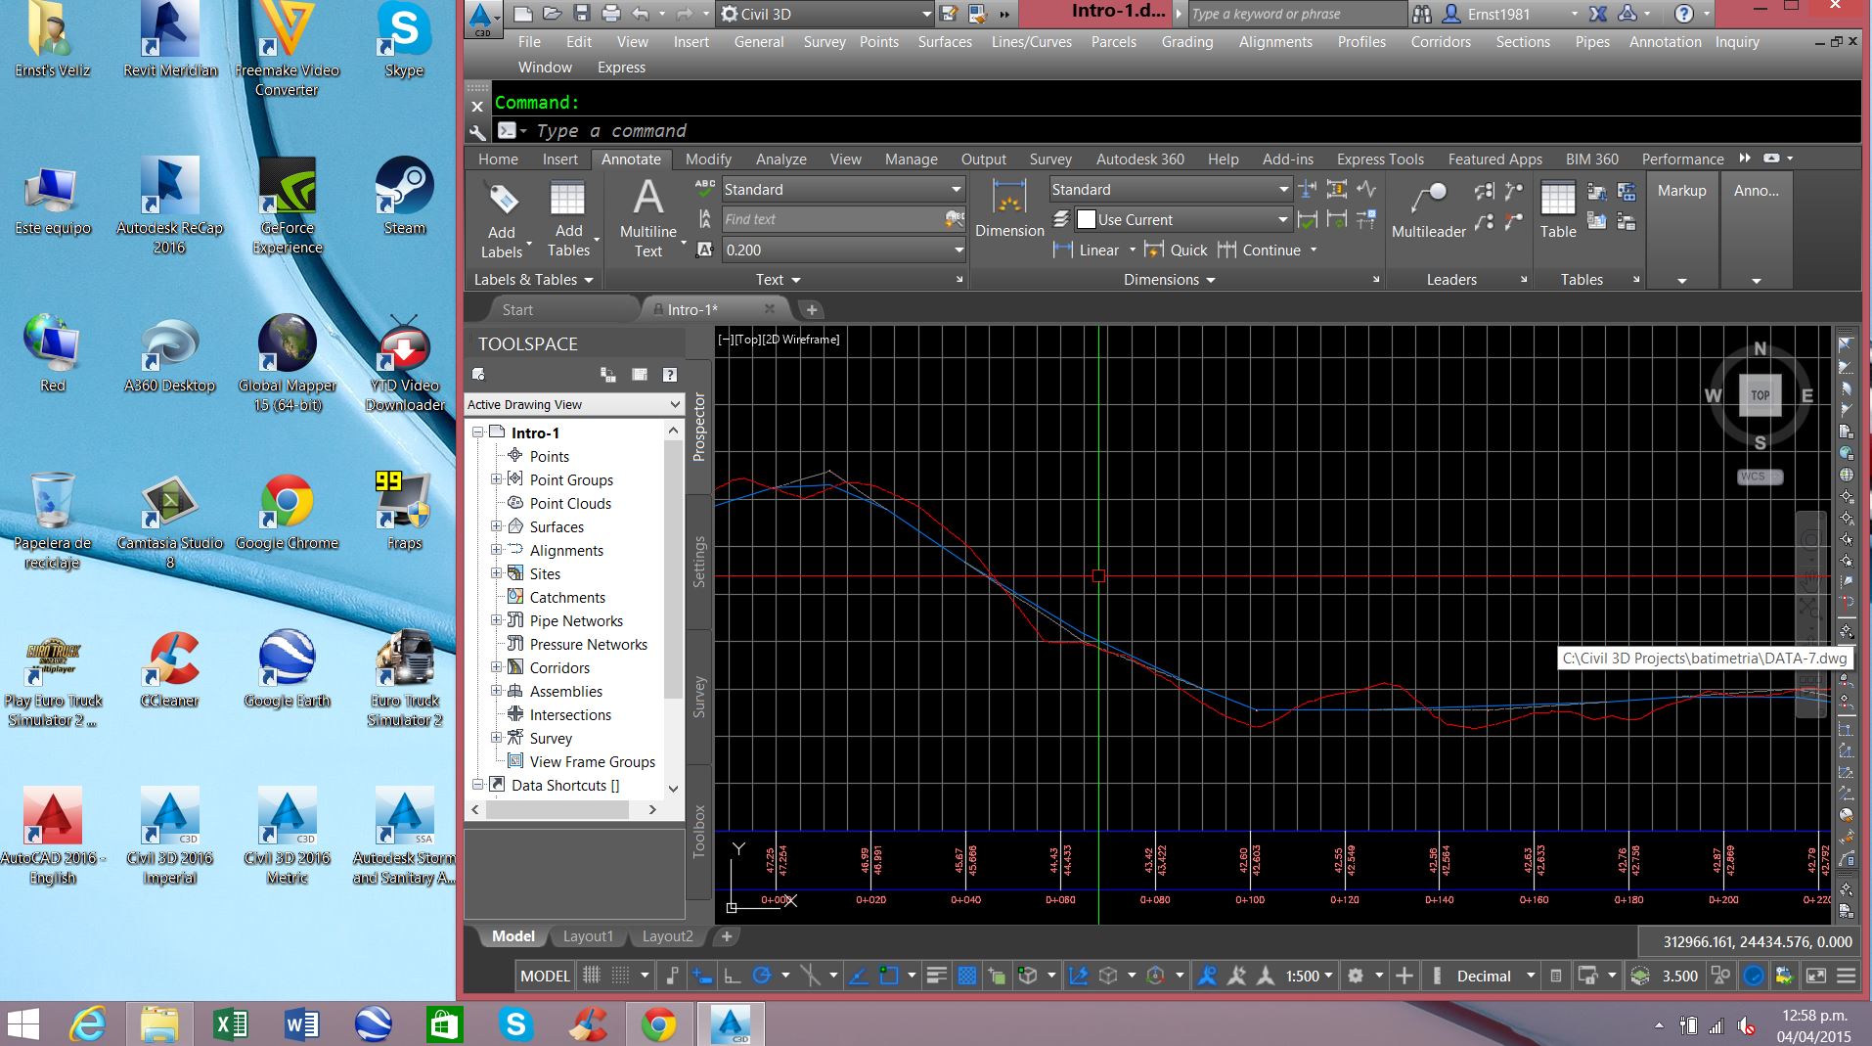
Task: Select the Multiline Text tool
Action: coord(647,219)
